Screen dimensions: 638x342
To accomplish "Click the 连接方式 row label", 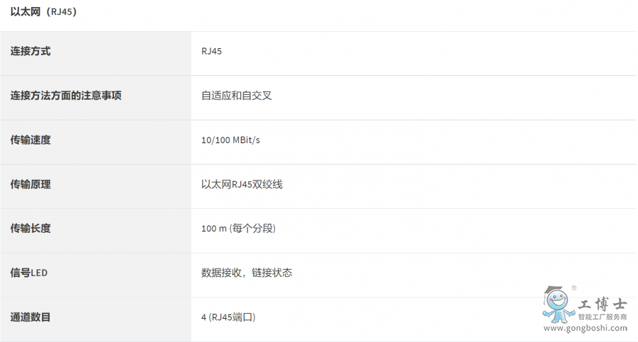I will (x=30, y=51).
